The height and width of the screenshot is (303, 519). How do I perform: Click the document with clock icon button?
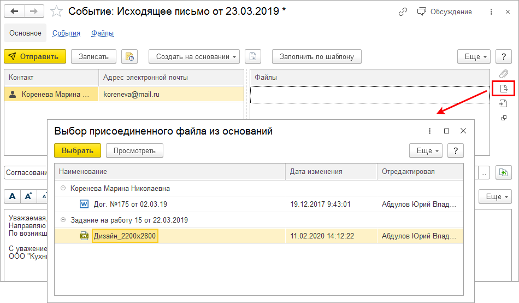click(x=129, y=56)
